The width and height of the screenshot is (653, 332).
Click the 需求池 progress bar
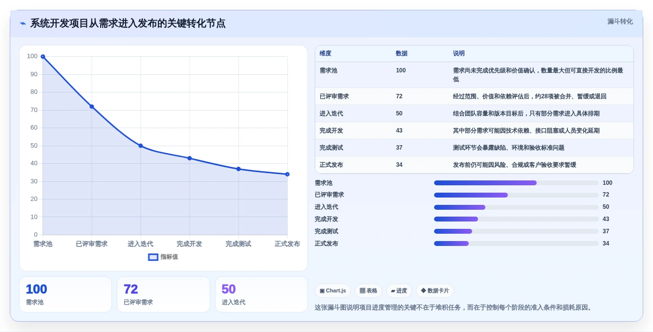click(516, 183)
